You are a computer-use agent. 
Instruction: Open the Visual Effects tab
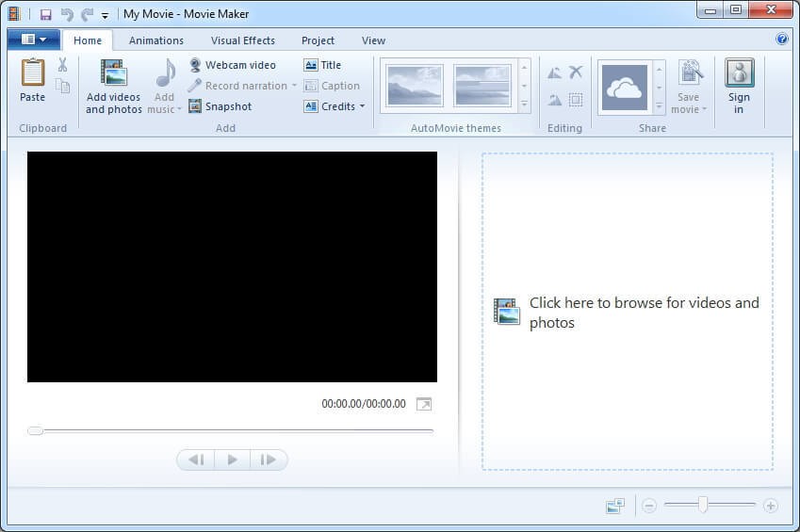pos(243,40)
